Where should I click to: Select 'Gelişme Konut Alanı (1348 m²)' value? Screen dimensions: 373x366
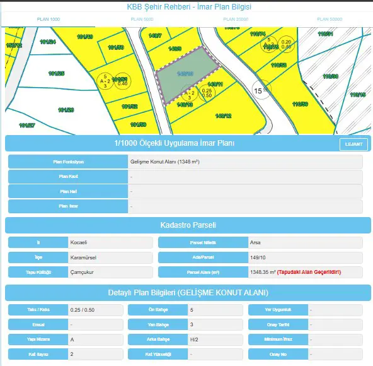click(165, 162)
